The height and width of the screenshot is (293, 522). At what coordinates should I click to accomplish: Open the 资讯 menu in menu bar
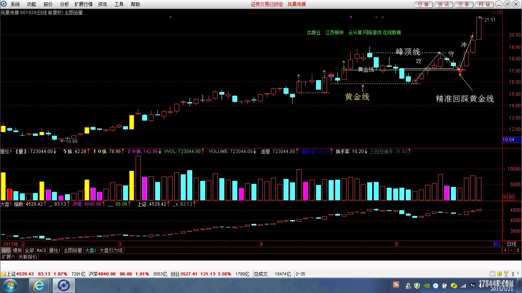102,4
